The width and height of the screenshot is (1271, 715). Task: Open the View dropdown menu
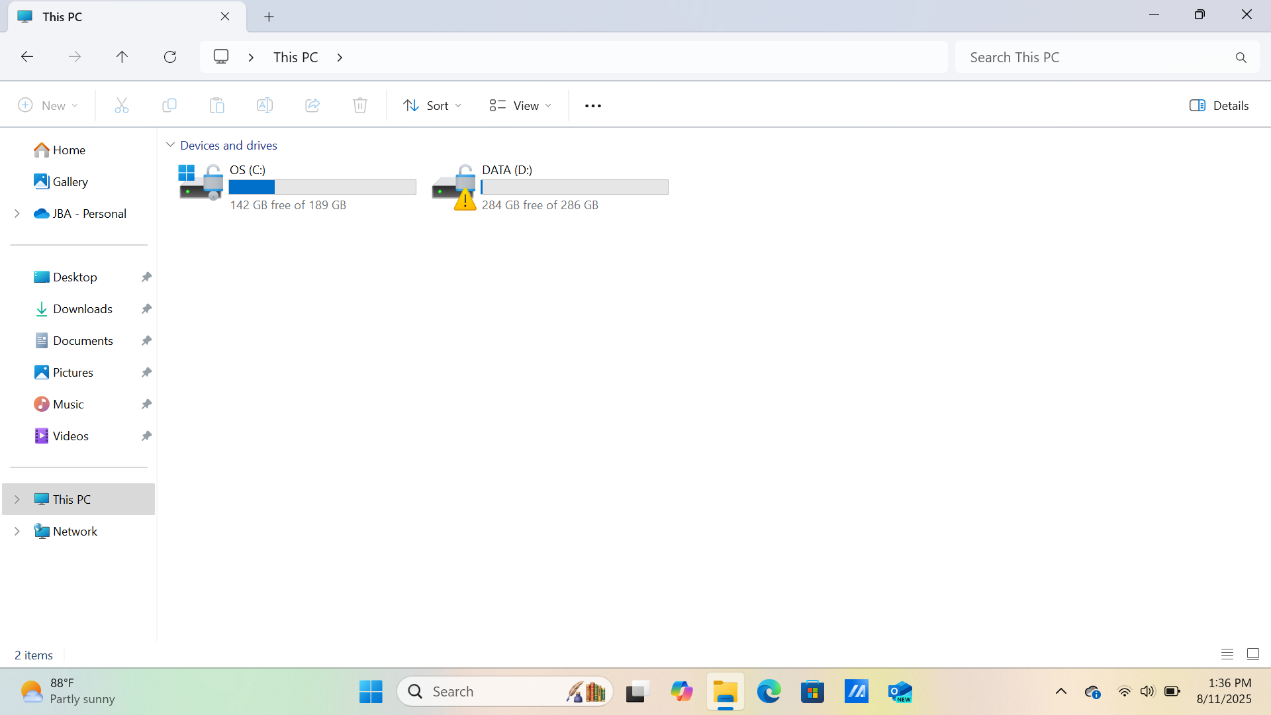(x=520, y=105)
